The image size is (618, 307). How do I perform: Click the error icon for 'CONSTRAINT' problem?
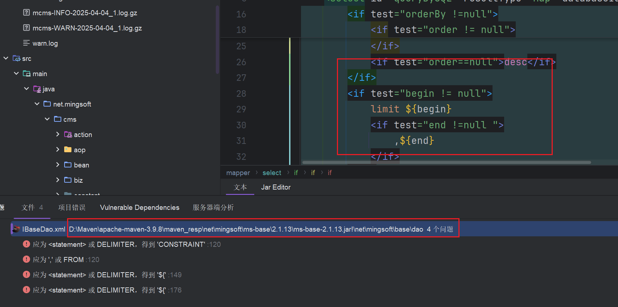click(26, 244)
